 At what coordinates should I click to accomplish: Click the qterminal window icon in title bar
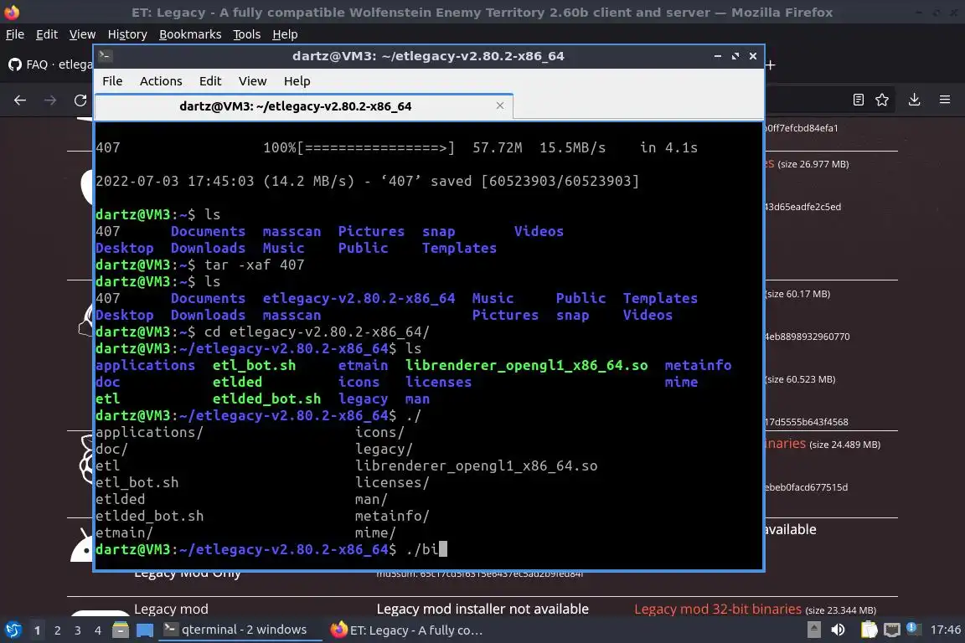tap(105, 56)
